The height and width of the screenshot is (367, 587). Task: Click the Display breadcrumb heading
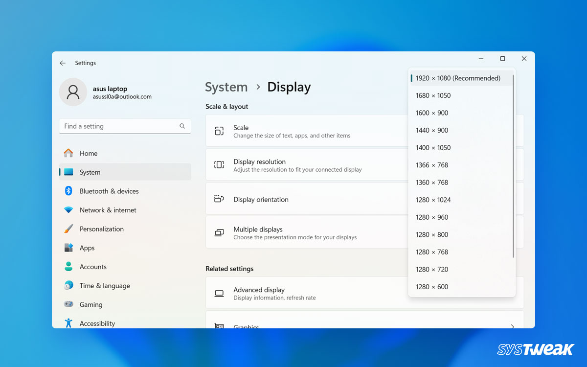[x=289, y=87]
